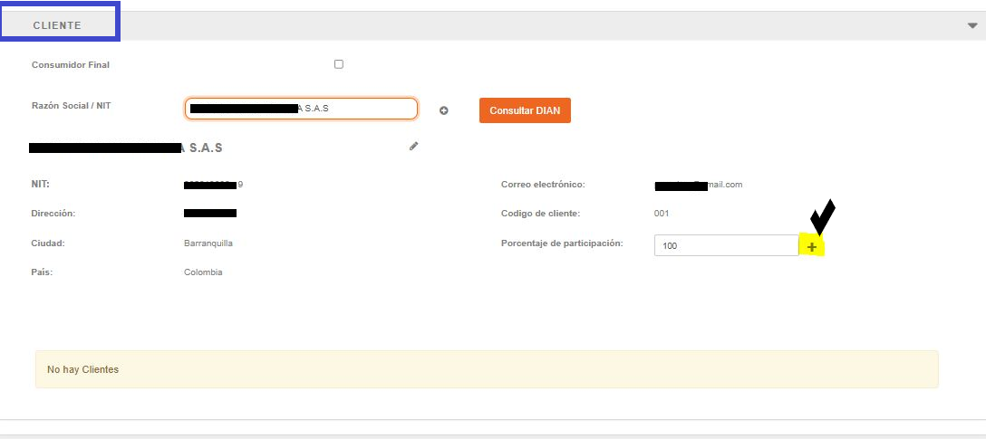
Task: Click the client name heading ending in S.A.S
Action: click(126, 148)
